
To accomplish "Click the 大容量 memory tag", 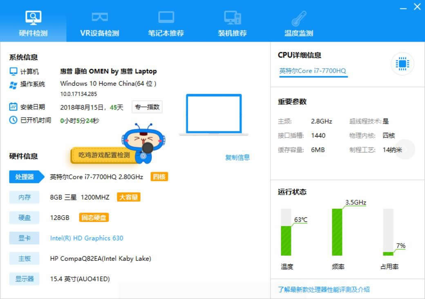I will pos(128,197).
